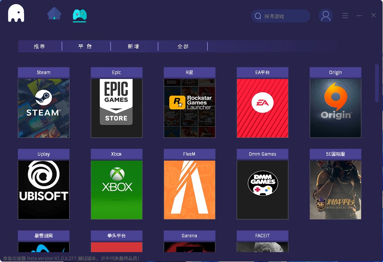
Task: Select the Rockstar Games Launcher thumbnail
Action: [x=189, y=108]
